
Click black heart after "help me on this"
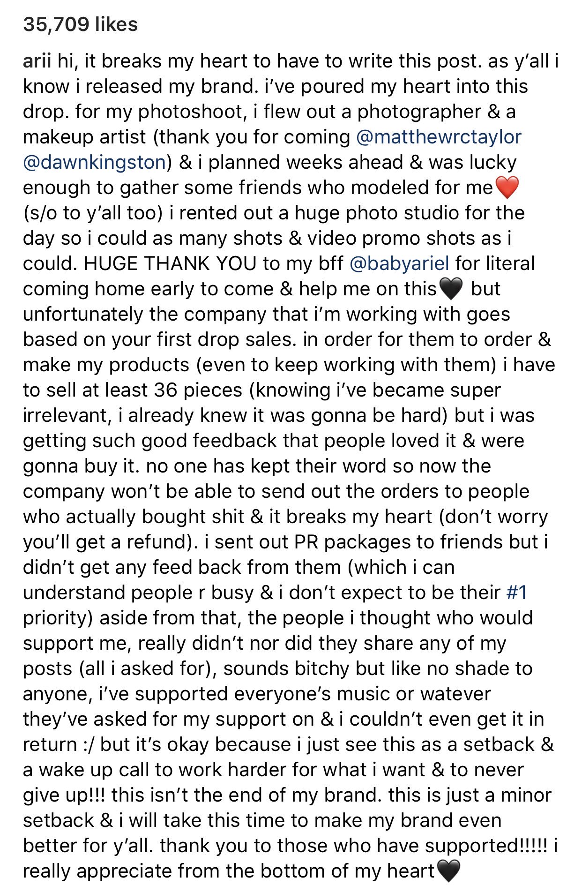point(451,289)
